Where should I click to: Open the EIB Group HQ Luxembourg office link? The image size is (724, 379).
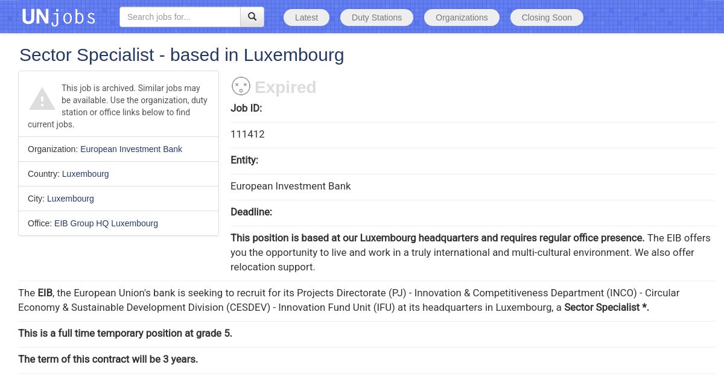click(106, 223)
